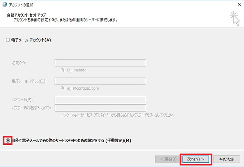244x167 pixels.
Task: Click the 電子メール アドレス(E) input field
Action: coord(100,81)
